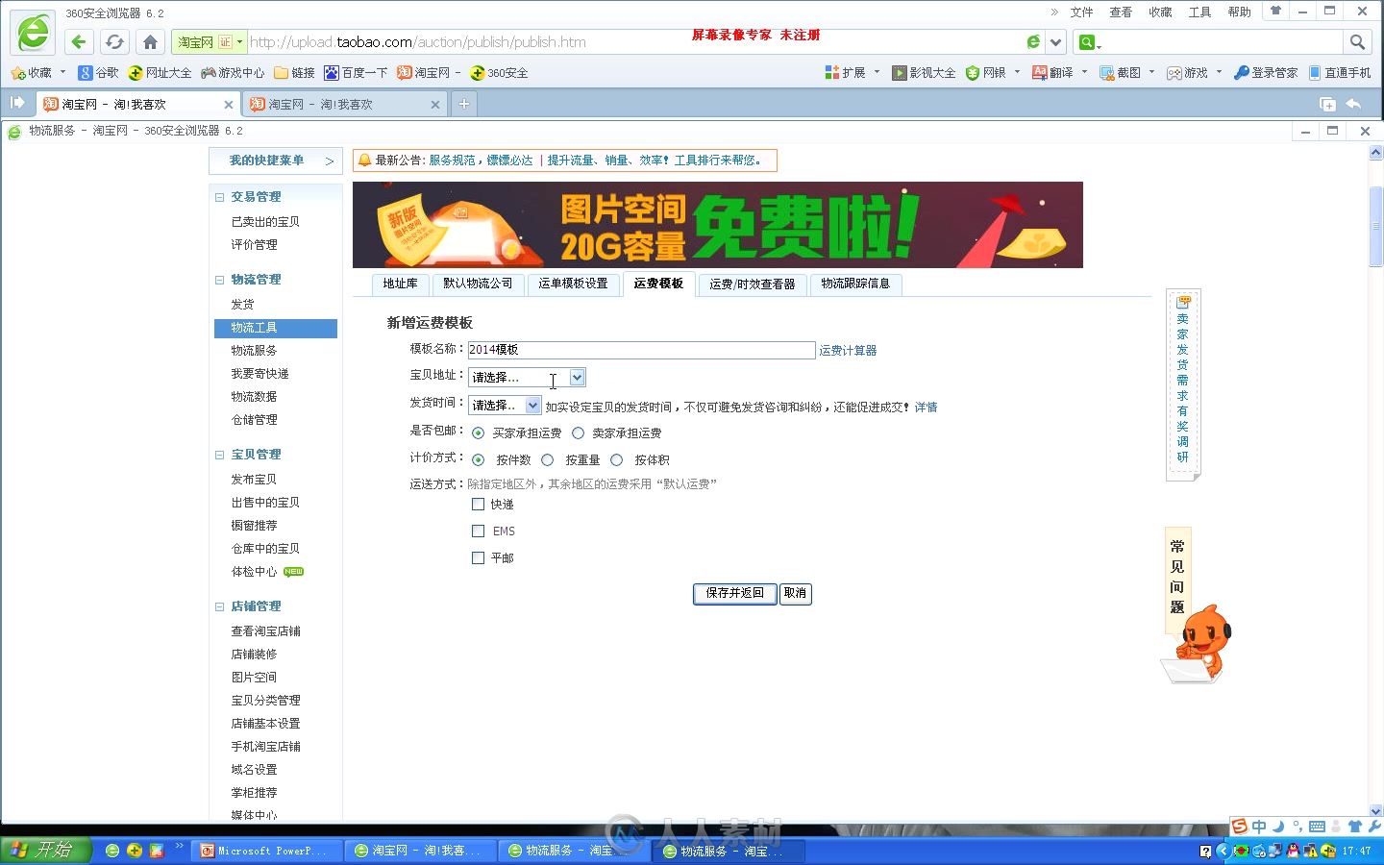Viewport: 1384px width, 865px height.
Task: Go to browser home page icon
Action: (150, 41)
